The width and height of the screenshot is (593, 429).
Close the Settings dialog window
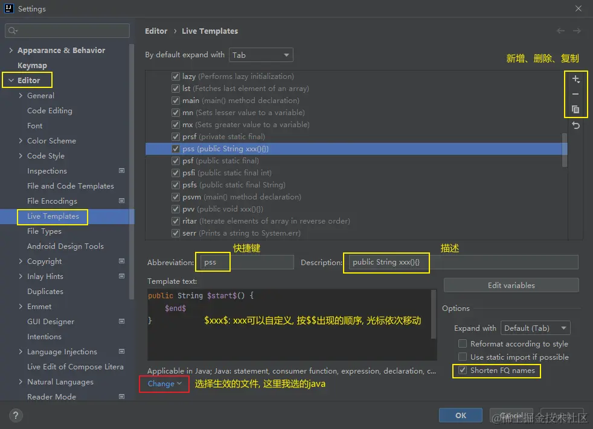579,8
